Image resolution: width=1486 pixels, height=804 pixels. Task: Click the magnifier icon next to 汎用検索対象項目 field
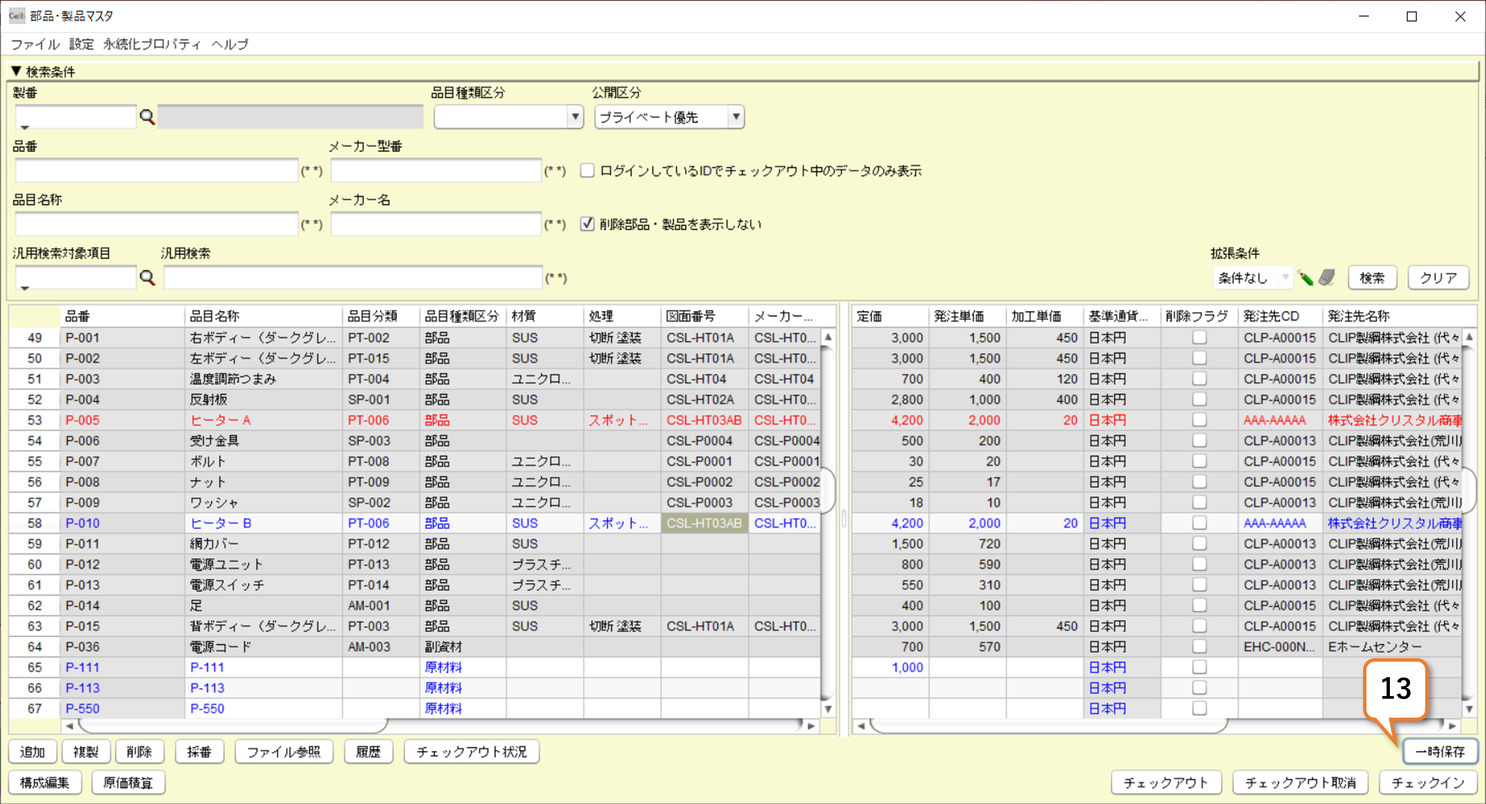coord(148,278)
